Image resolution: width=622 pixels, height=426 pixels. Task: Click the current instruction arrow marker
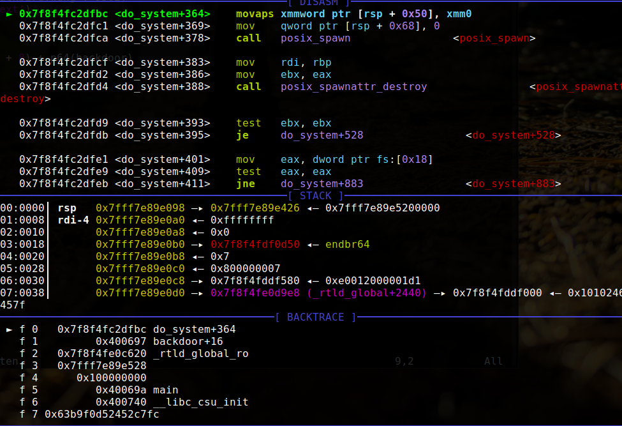coord(10,13)
